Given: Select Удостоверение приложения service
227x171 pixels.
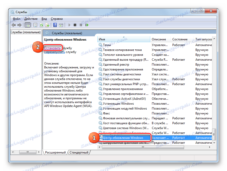Looking at the screenshot, I should [x=155, y=69].
